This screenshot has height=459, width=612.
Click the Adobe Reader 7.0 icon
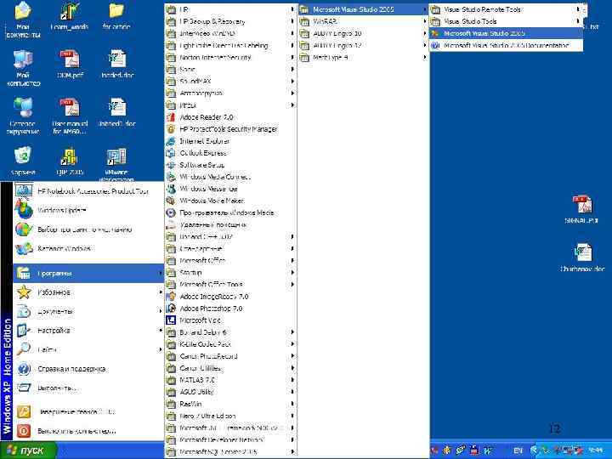coord(171,117)
